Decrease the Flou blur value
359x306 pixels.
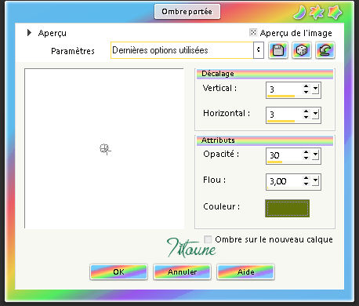(x=306, y=184)
